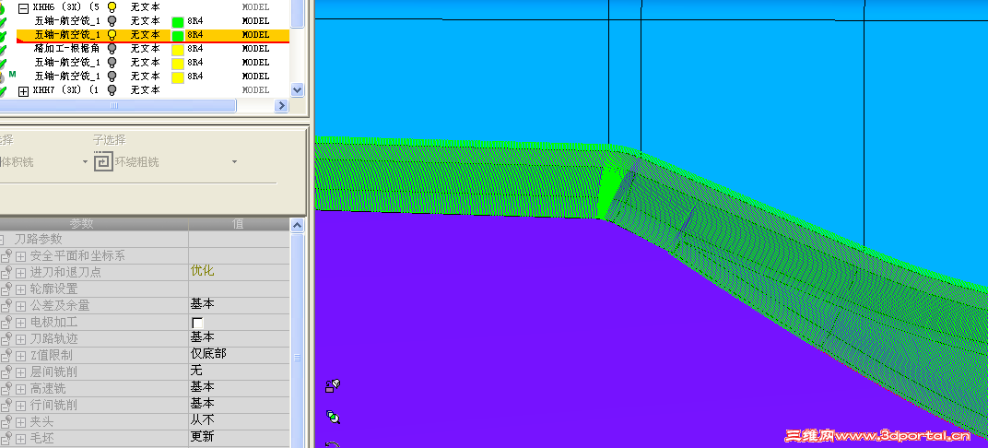
Task: Collapse the XHH6 (3X) tree node
Action: [23, 8]
